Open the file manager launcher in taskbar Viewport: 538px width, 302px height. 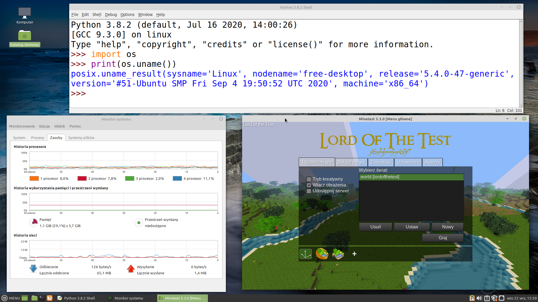click(x=34, y=298)
